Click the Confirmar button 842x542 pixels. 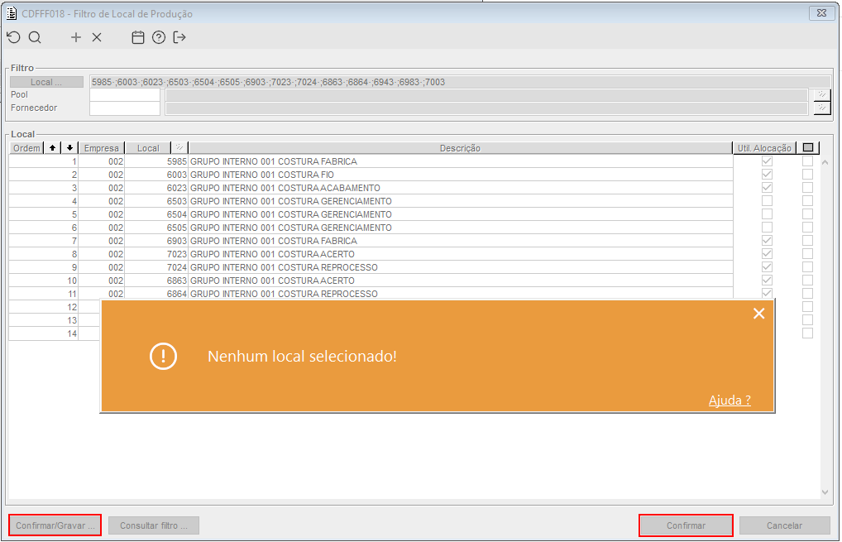point(686,525)
